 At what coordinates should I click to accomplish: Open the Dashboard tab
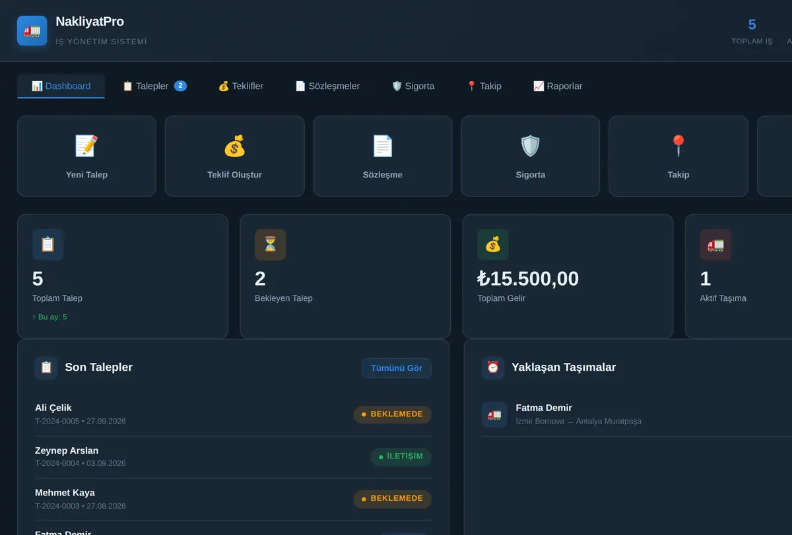click(x=61, y=86)
